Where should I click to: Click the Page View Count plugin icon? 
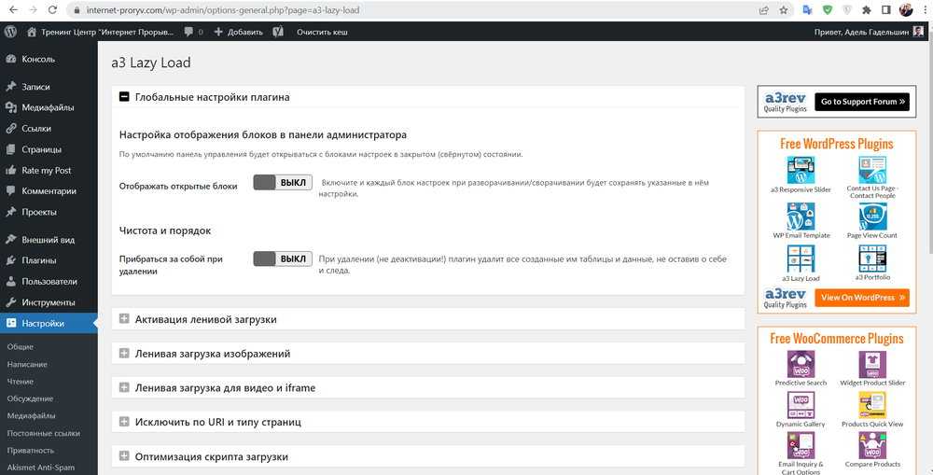pyautogui.click(x=871, y=217)
